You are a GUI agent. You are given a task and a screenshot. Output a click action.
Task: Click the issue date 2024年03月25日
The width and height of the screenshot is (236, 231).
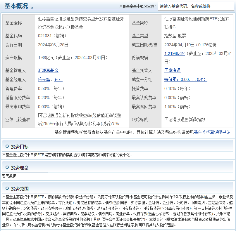pos(53,45)
